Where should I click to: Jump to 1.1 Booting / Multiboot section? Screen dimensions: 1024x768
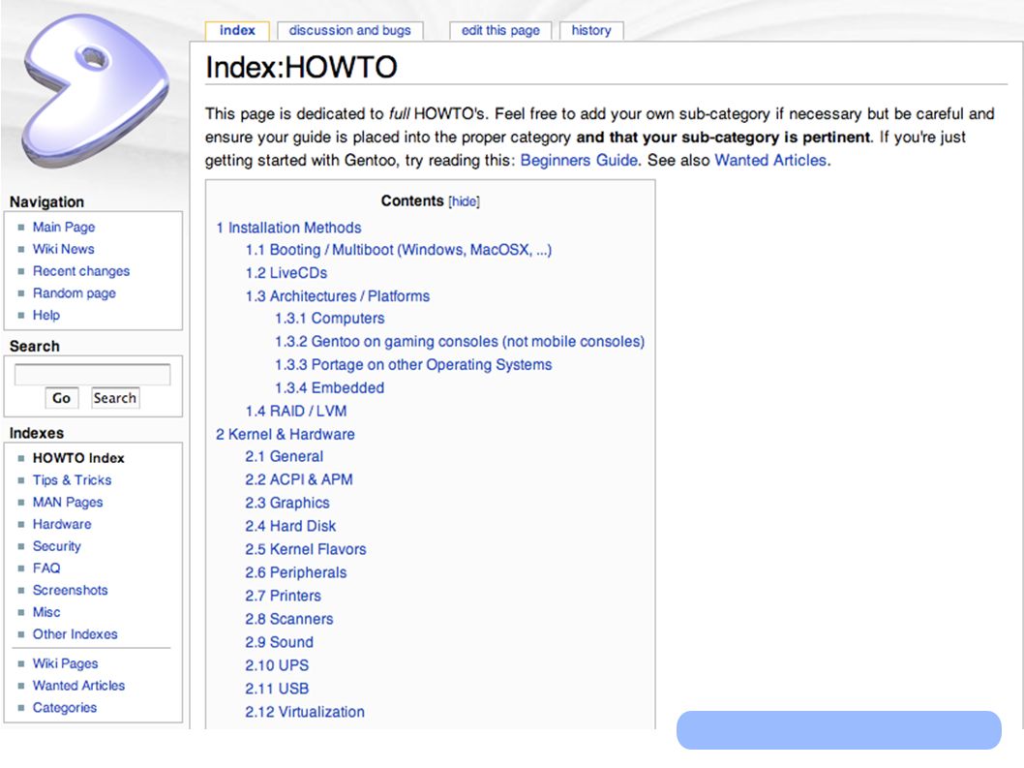(399, 250)
